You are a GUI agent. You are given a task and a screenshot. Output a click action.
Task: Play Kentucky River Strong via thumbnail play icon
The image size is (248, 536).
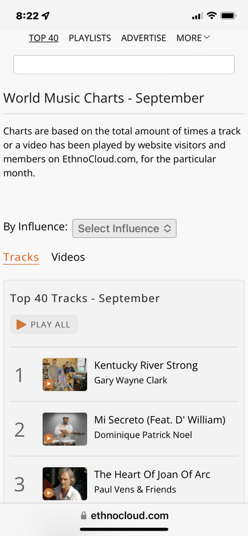48,384
